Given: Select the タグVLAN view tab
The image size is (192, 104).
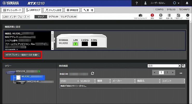Looking at the screenshot, I should pos(53,17).
